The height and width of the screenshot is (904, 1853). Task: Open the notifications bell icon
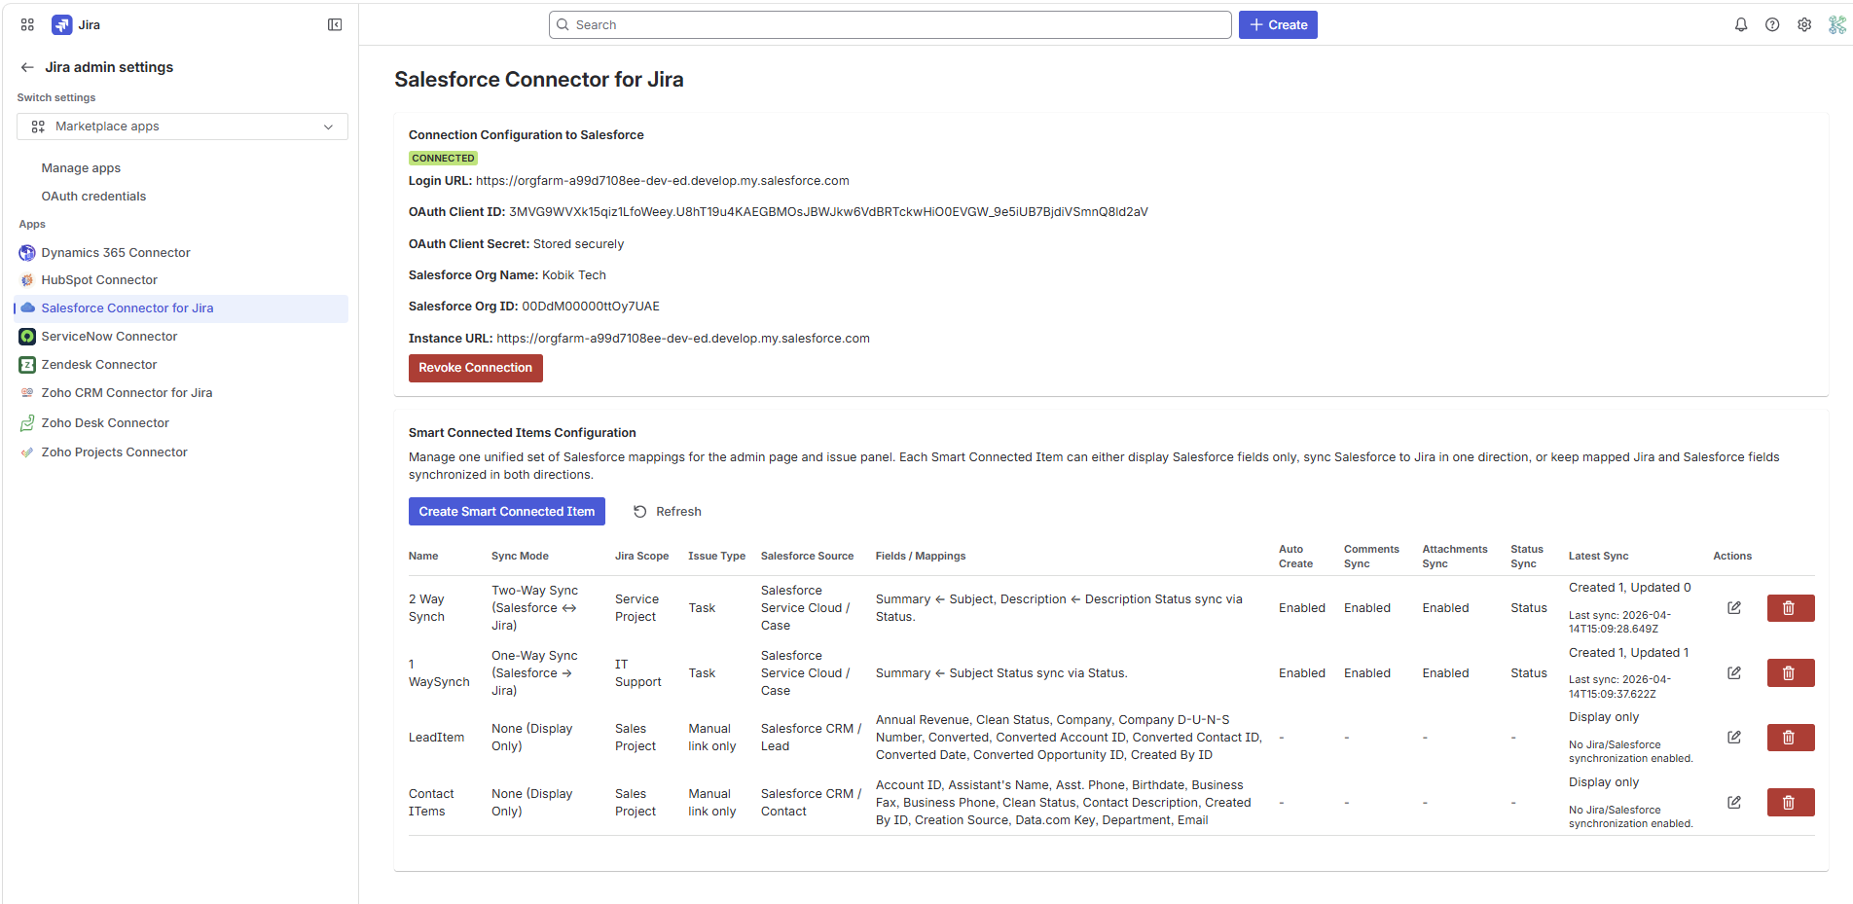pos(1740,25)
